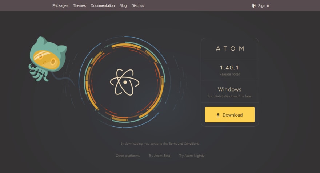Click the Windows platform heading
The width and height of the screenshot is (320, 173).
(229, 89)
